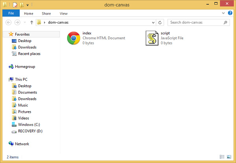
Task: Open Help with the question mark icon
Action: tap(230, 13)
